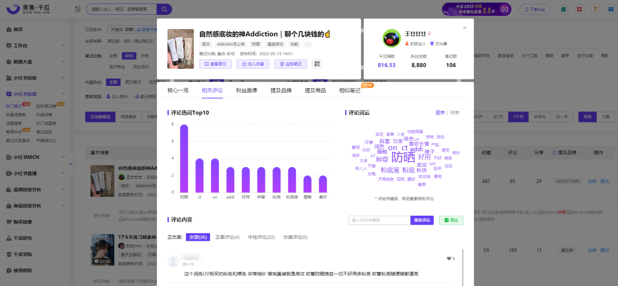Image resolution: width=618 pixels, height=286 pixels.
Task: Switch to the 提及品牌 tab
Action: pos(280,90)
